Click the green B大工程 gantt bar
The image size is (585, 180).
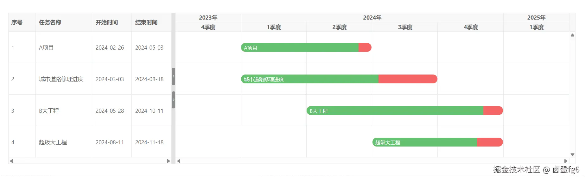click(395, 111)
